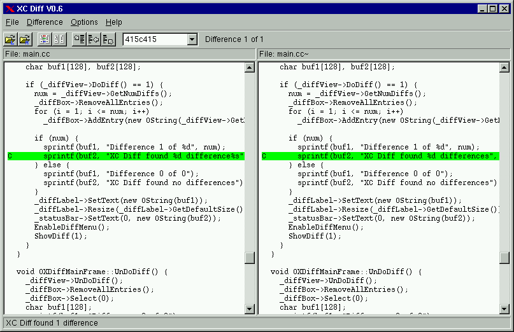Open the Help menu

coord(114,22)
